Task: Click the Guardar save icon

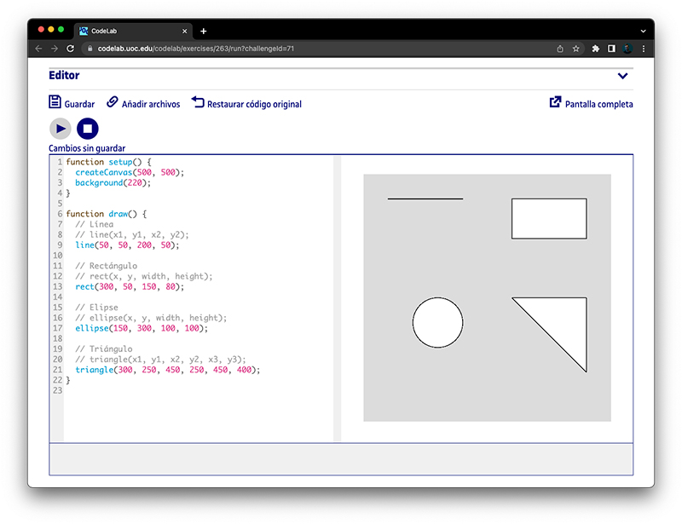Action: point(55,101)
